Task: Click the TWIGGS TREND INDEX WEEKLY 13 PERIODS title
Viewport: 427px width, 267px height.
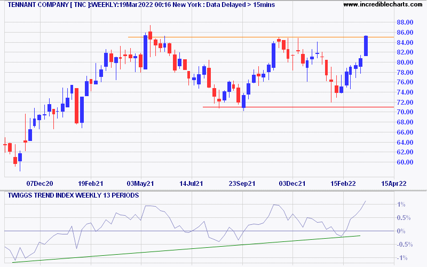Action: tap(73, 195)
